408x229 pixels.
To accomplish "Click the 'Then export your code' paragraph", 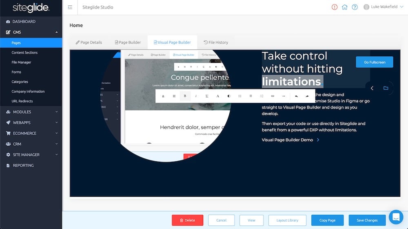I will point(313,127).
